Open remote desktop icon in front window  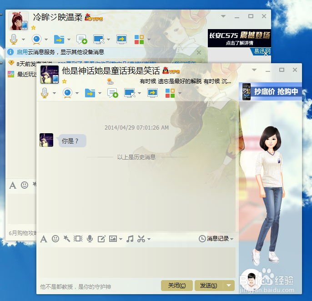[130, 93]
